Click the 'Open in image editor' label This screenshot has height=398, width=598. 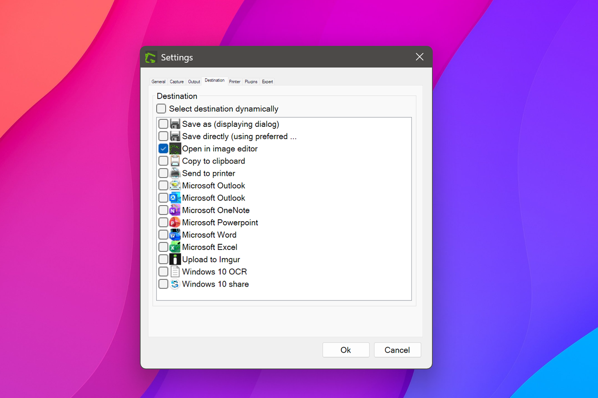[220, 149]
